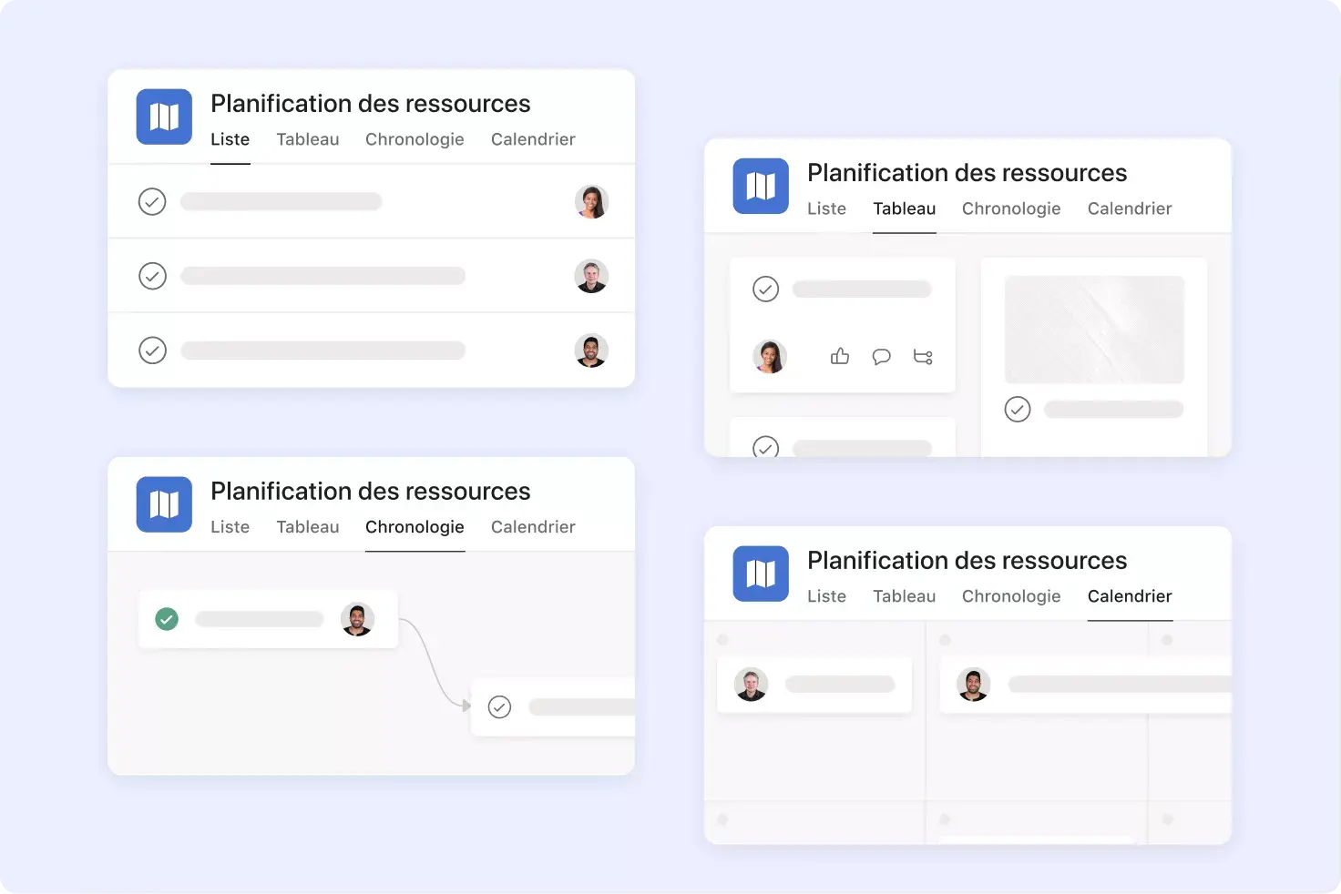
Task: Open the comment bubble icon in the Tableau view
Action: [881, 357]
